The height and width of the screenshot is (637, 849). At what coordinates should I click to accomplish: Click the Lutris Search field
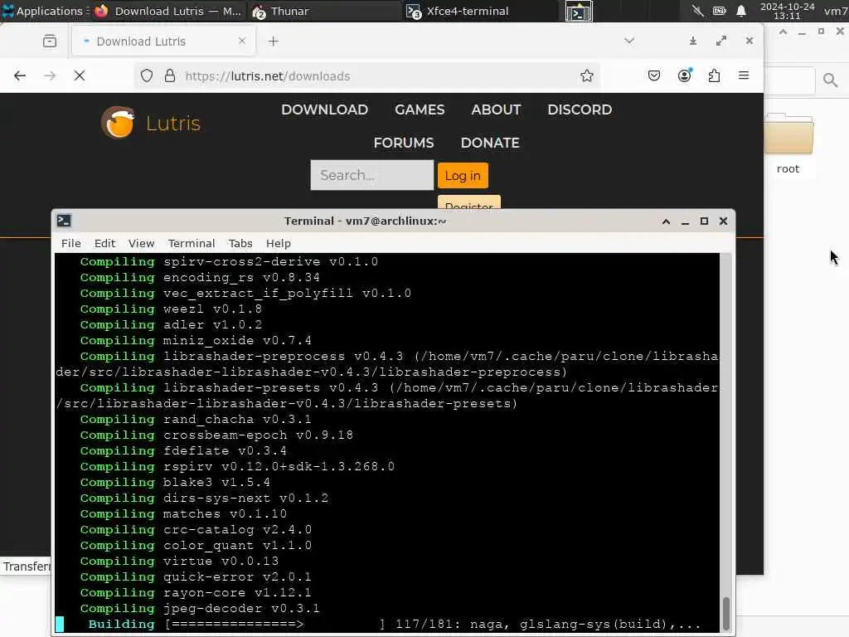click(x=372, y=175)
